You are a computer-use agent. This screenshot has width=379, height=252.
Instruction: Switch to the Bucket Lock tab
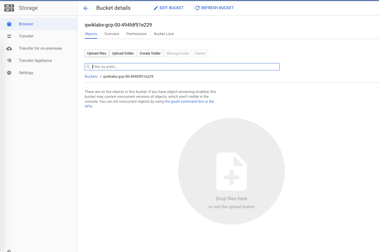[x=164, y=34]
